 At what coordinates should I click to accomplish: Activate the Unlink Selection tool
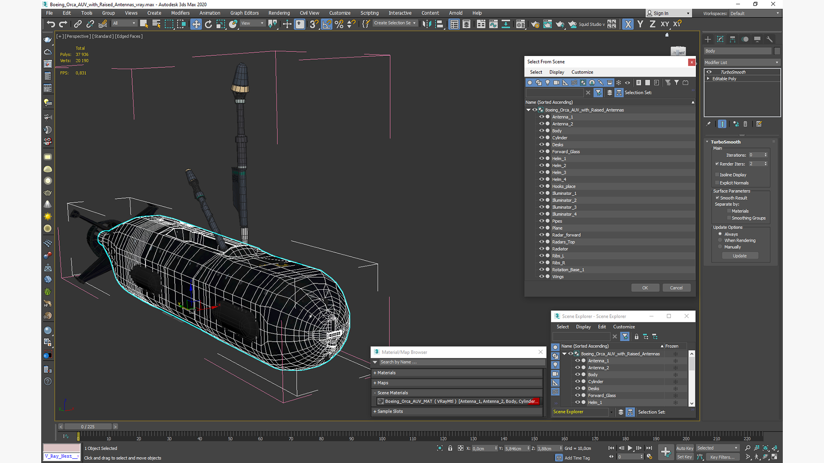pyautogui.click(x=90, y=24)
